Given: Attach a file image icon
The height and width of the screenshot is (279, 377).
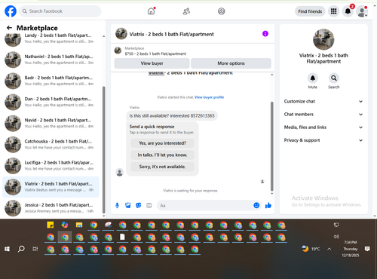Looking at the screenshot, I should pyautogui.click(x=128, y=206).
